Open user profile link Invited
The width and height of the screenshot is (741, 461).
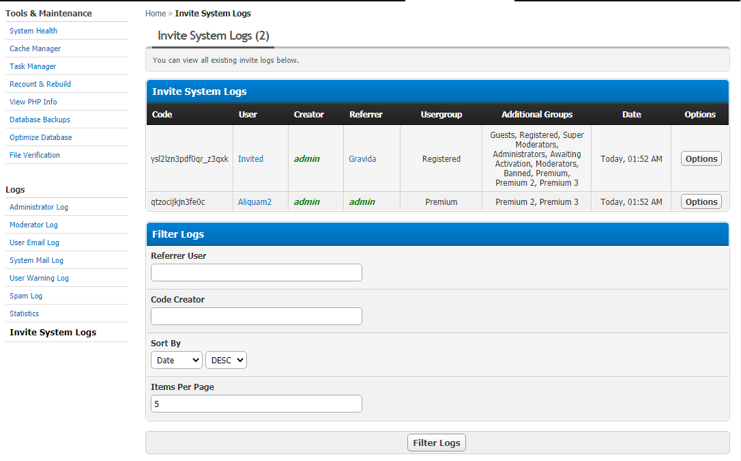(250, 158)
